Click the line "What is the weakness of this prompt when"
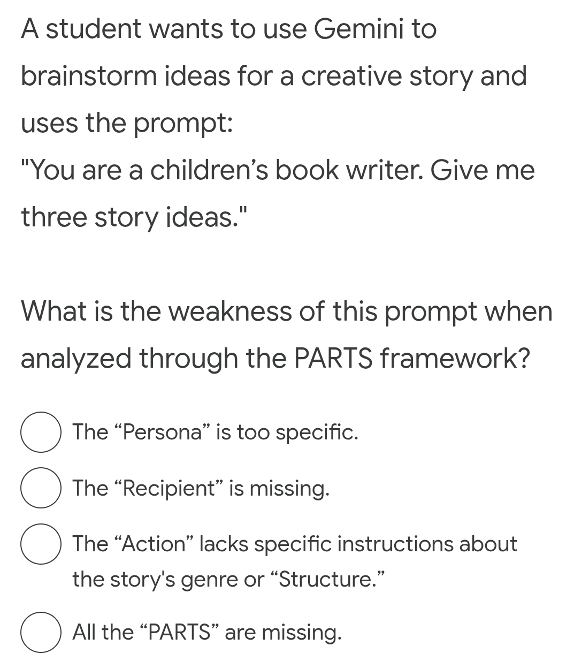 pyautogui.click(x=286, y=311)
